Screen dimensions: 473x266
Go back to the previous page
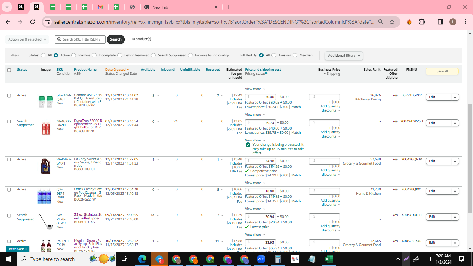tap(8, 22)
